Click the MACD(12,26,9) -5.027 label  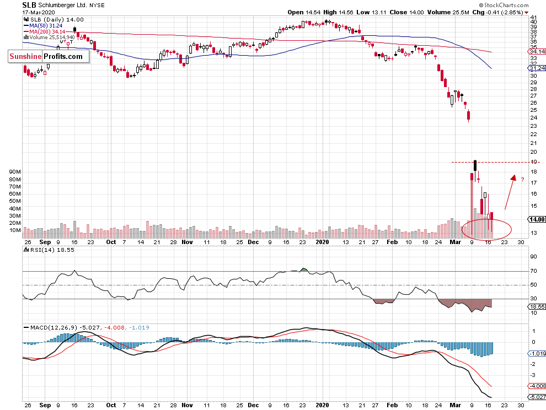[x=65, y=327]
